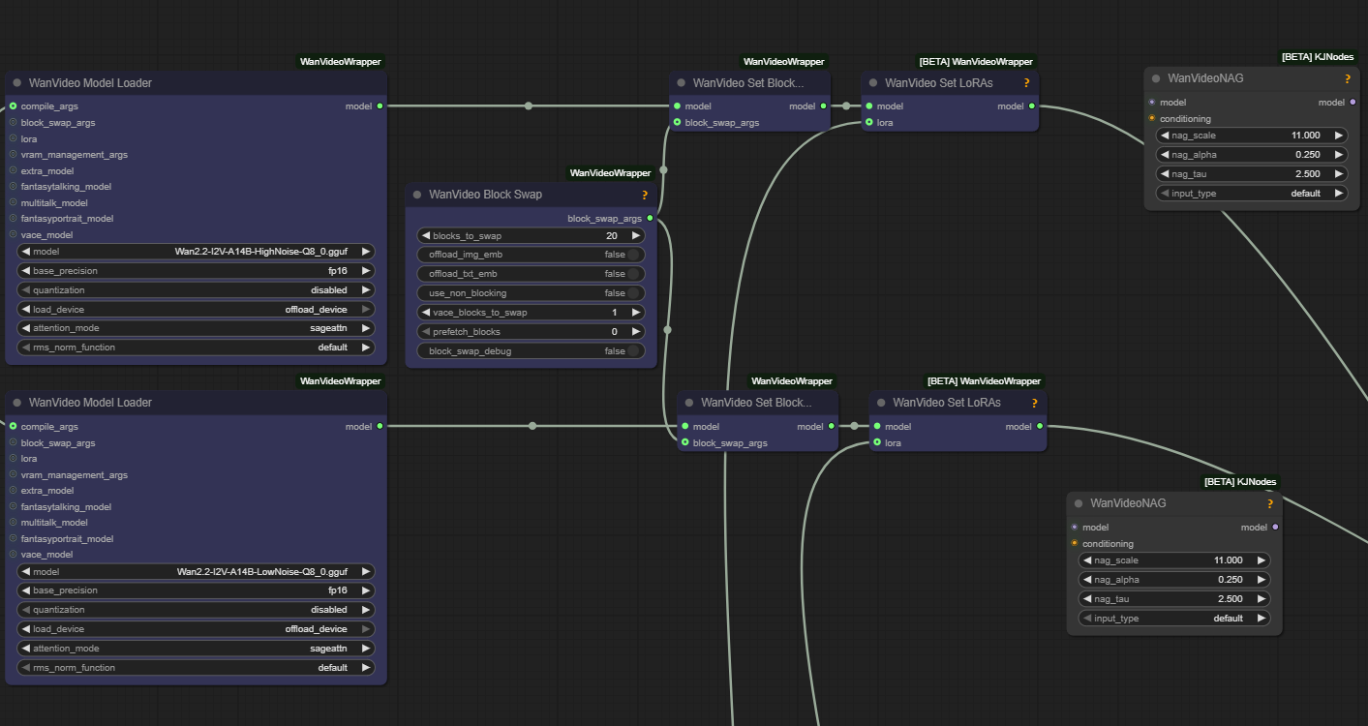Open help icon on top WanVideo Set LoRAs
Viewport: 1368px width, 726px height.
coord(1026,83)
